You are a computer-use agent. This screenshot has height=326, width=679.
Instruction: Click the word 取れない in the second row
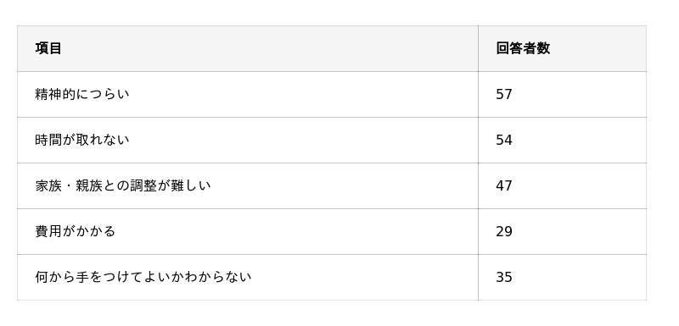point(103,140)
